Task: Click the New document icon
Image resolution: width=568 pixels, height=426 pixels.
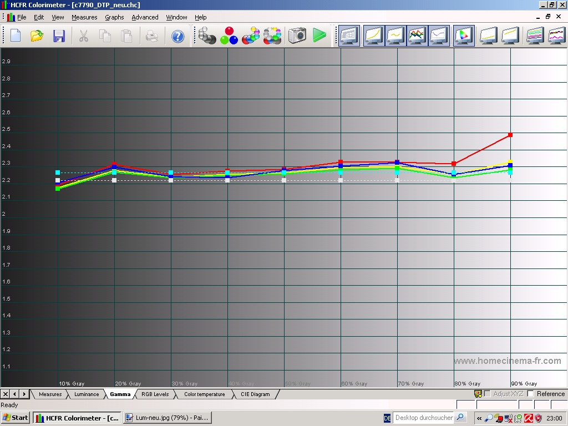Action: click(x=16, y=36)
